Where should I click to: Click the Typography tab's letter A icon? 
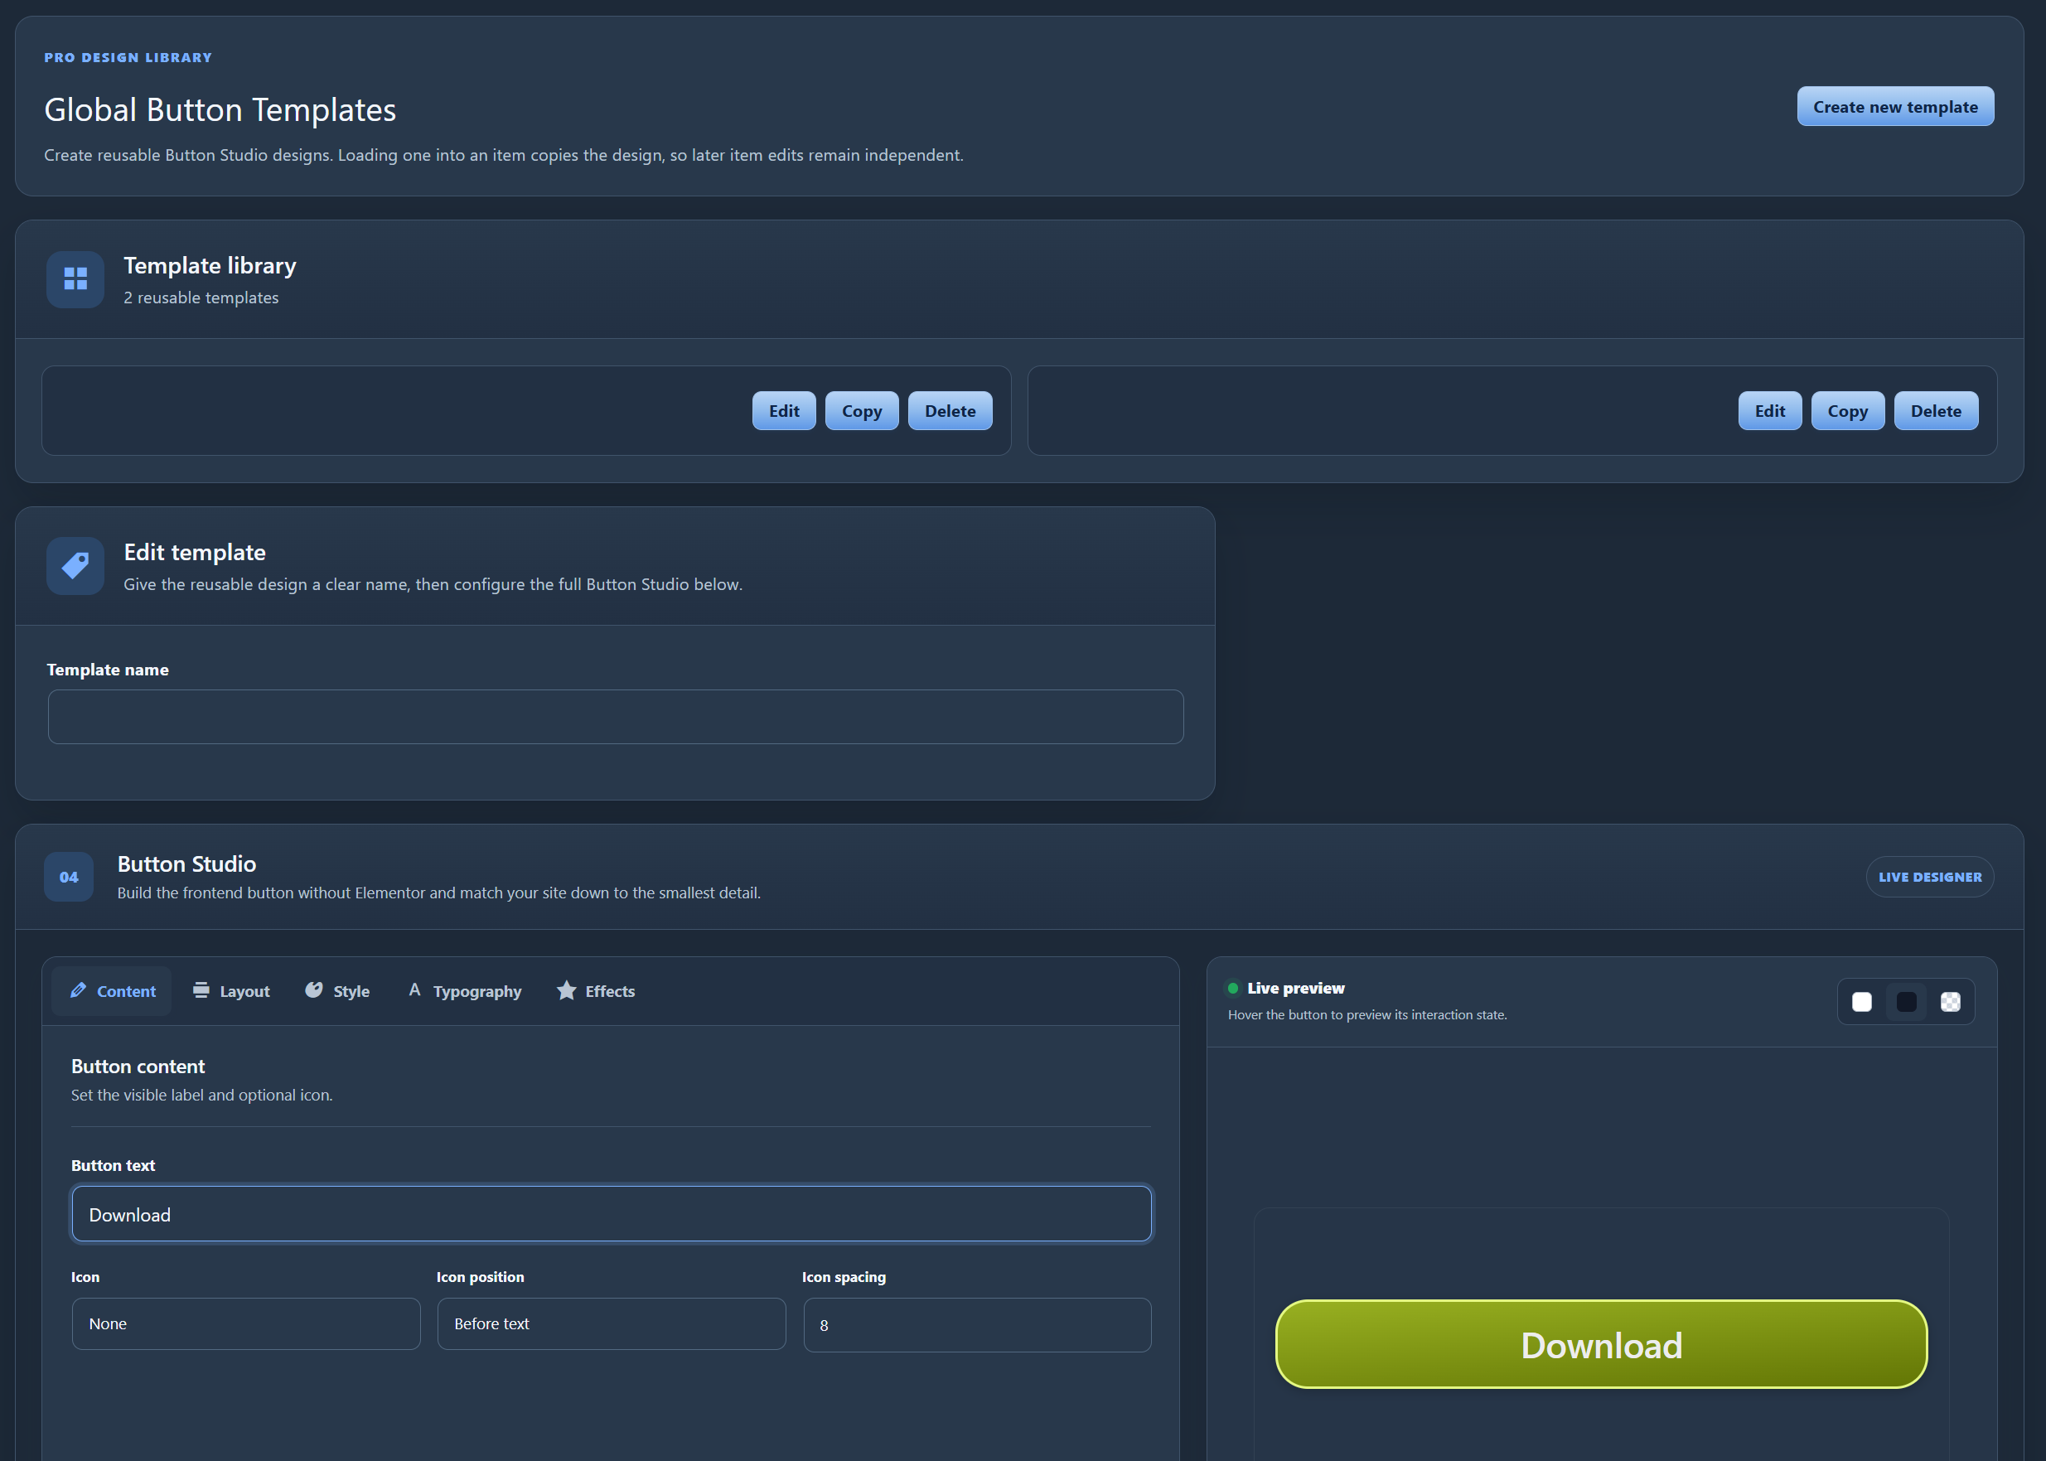click(414, 990)
